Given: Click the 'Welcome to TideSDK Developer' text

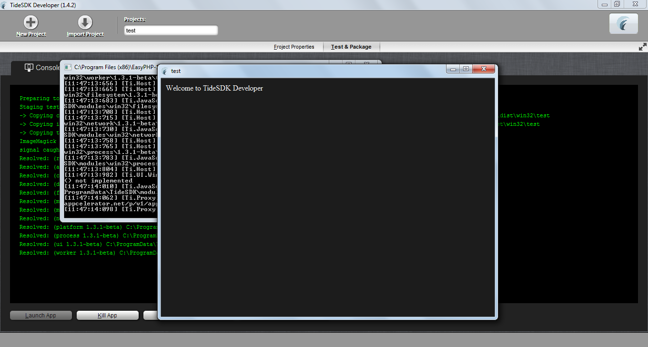Looking at the screenshot, I should pos(214,88).
